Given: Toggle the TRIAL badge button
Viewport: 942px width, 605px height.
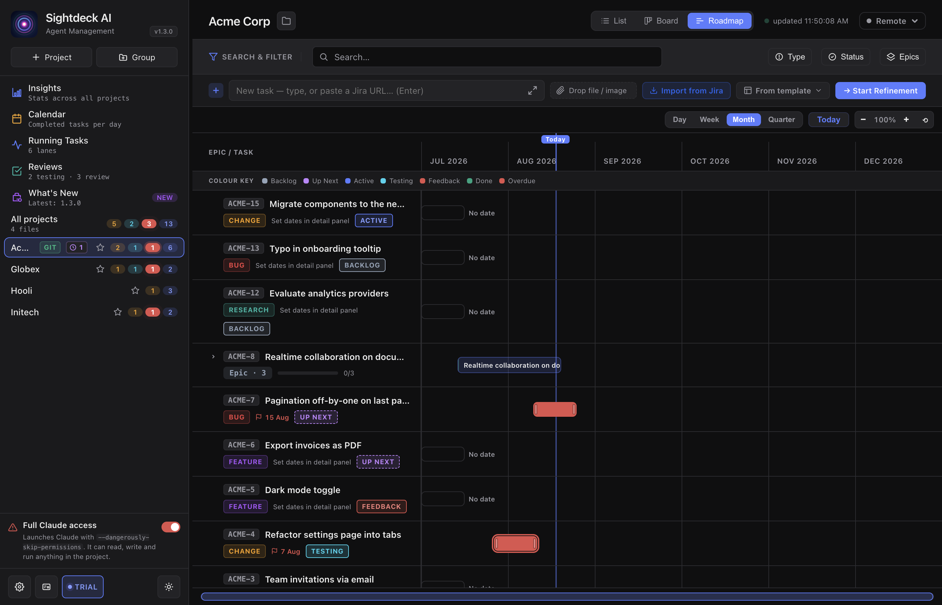Looking at the screenshot, I should point(82,587).
